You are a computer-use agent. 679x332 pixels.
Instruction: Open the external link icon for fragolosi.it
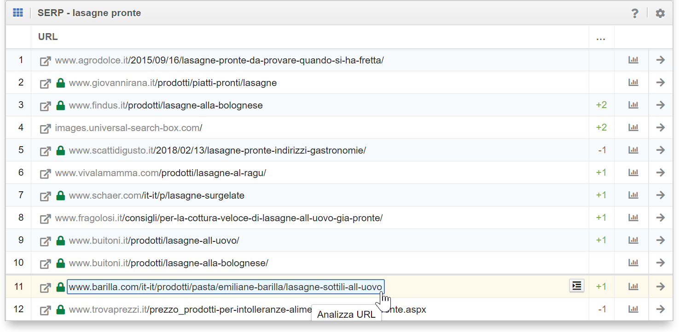click(x=45, y=218)
